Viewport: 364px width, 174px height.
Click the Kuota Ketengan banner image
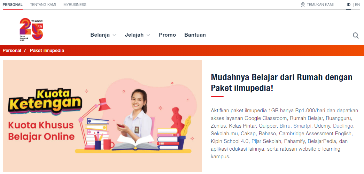pos(102,116)
